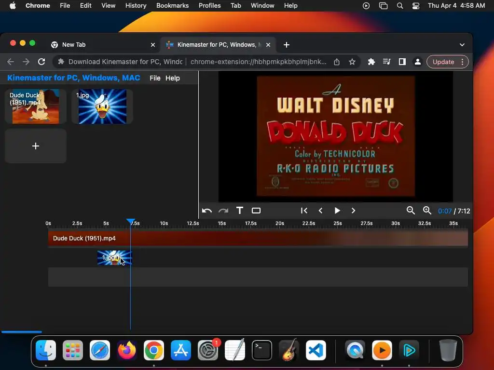This screenshot has width=494, height=370.
Task: Select the 1.jpg clip on timeline
Action: tap(115, 258)
